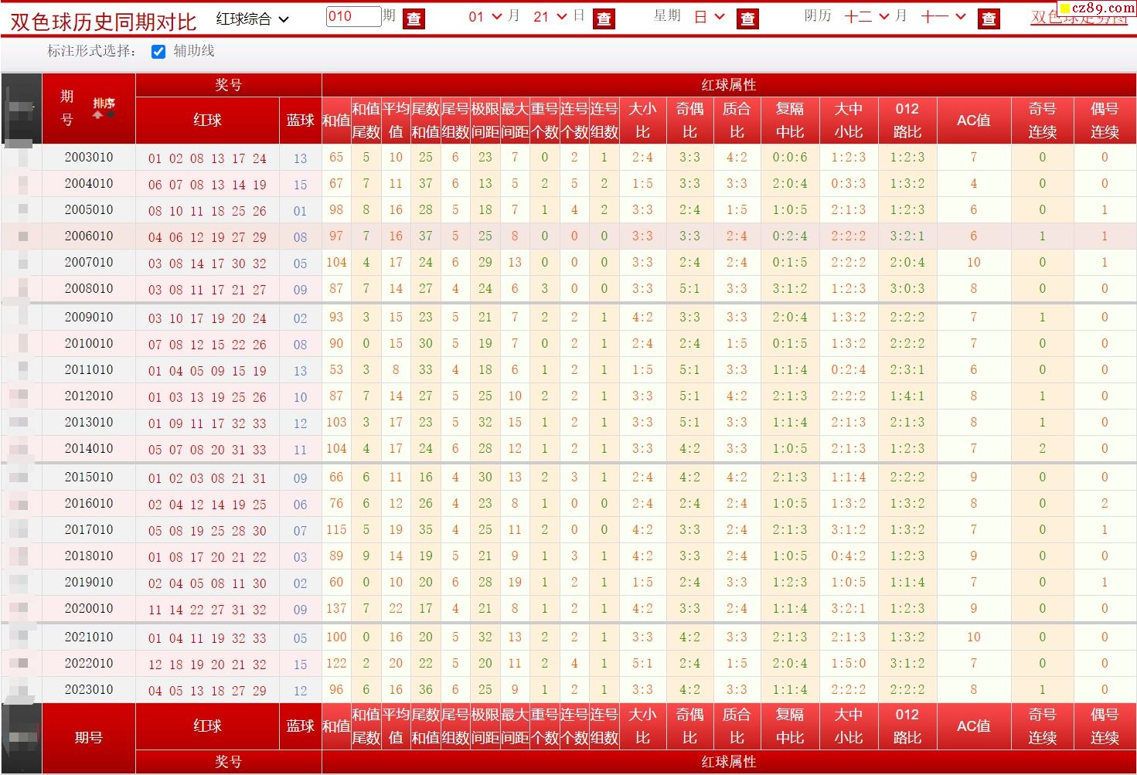Click 查 button next to 星期 selector

747,19
